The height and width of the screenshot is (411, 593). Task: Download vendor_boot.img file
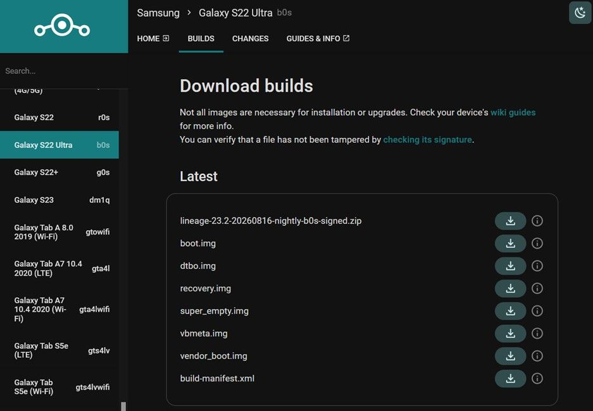coord(510,356)
